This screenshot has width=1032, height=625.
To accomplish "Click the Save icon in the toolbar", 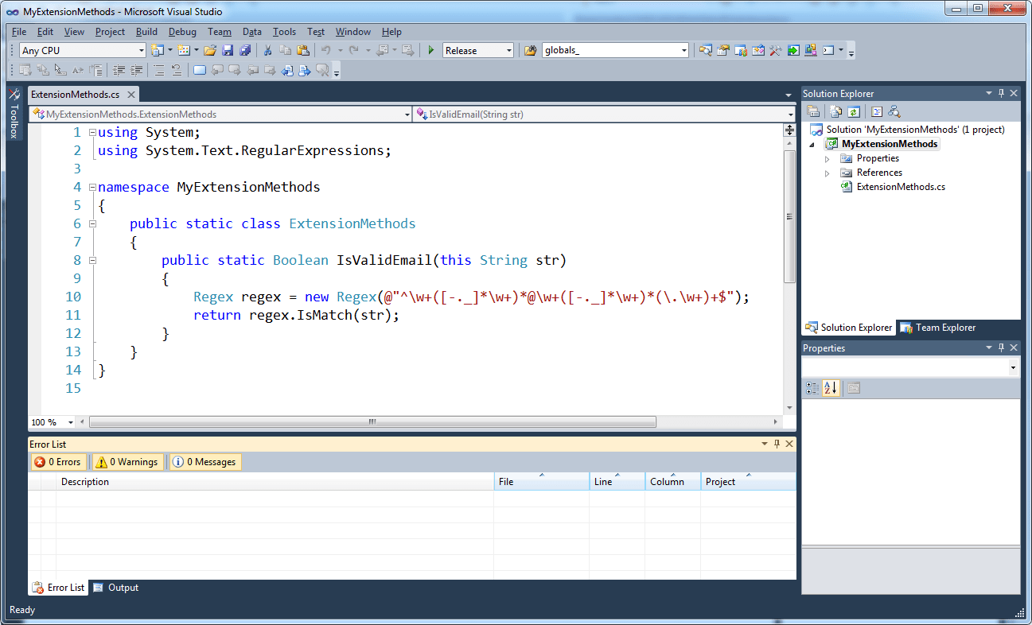I will [228, 50].
